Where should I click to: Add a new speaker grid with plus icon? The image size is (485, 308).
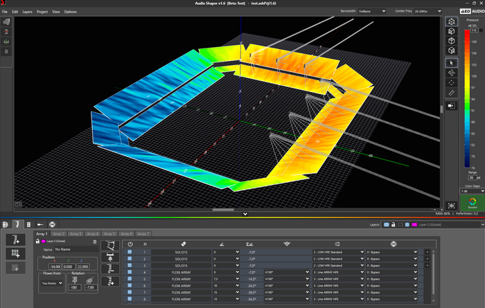click(15, 253)
